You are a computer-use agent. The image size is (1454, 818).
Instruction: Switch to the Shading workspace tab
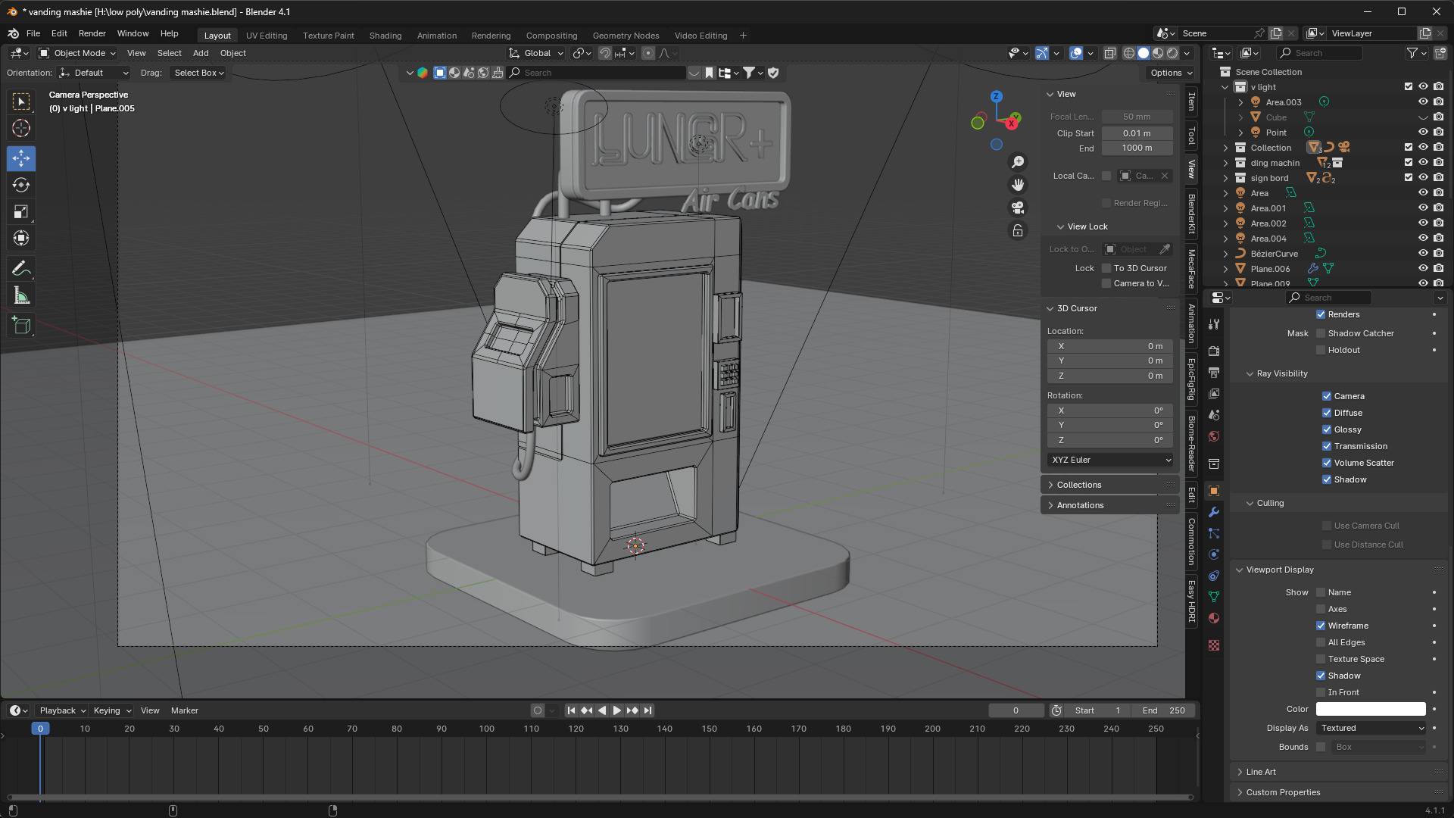coord(385,36)
